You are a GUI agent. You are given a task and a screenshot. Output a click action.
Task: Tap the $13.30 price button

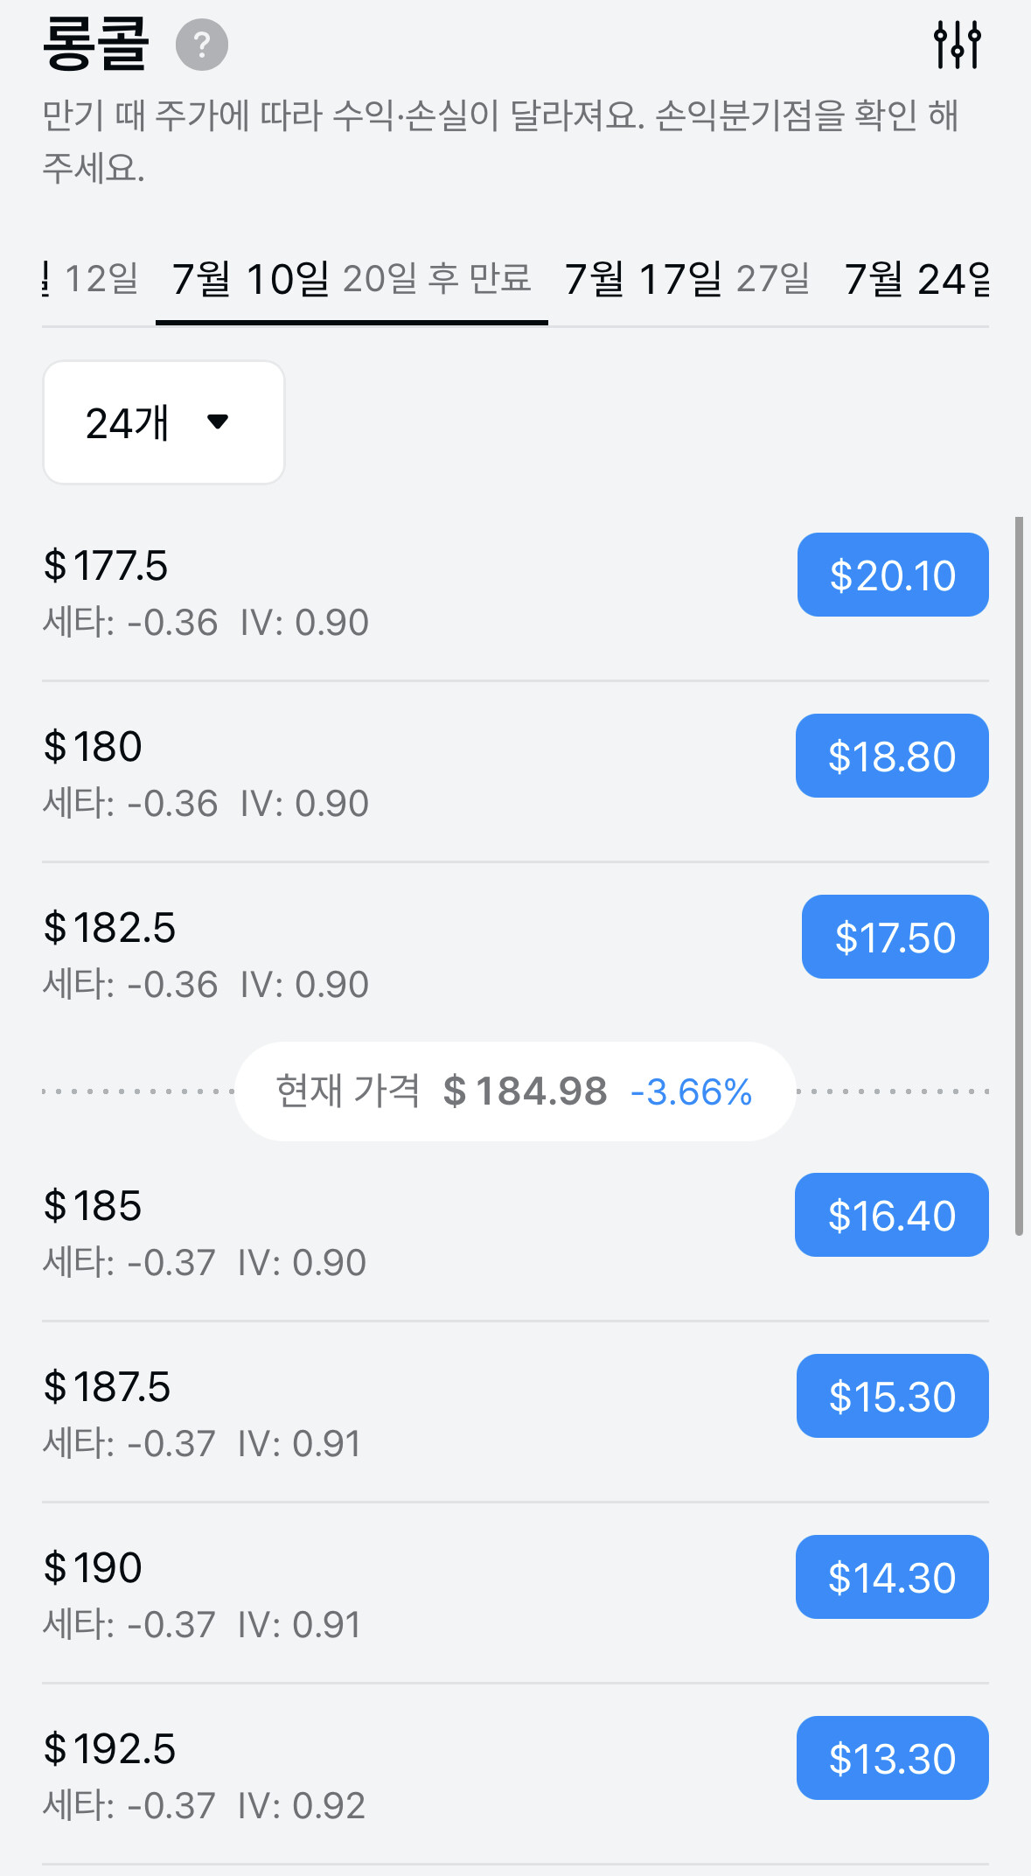pos(893,1758)
